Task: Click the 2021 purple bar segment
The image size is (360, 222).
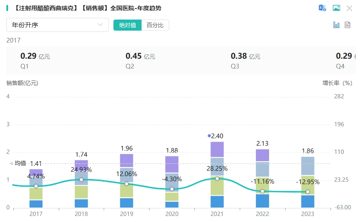Action: 217,149
